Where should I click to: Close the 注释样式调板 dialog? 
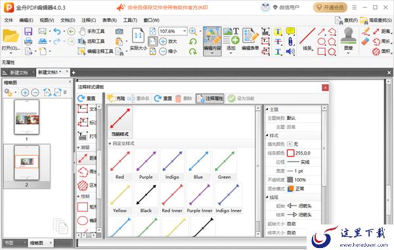[325, 88]
